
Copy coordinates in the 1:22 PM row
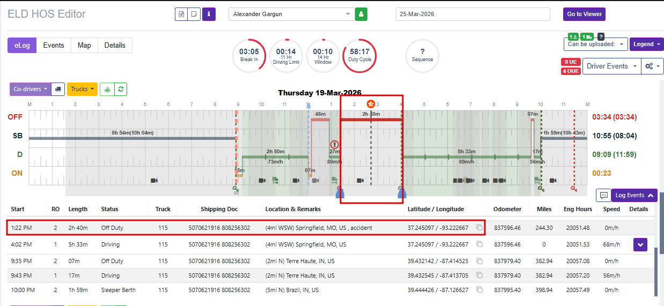(x=479, y=228)
